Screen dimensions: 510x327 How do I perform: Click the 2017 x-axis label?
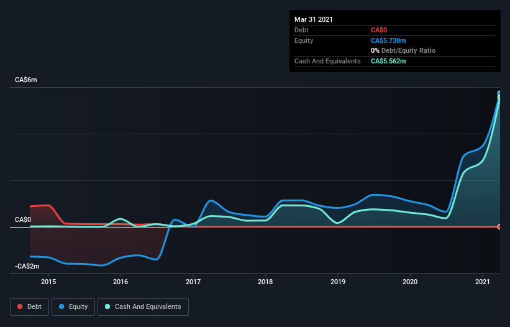coord(193,282)
